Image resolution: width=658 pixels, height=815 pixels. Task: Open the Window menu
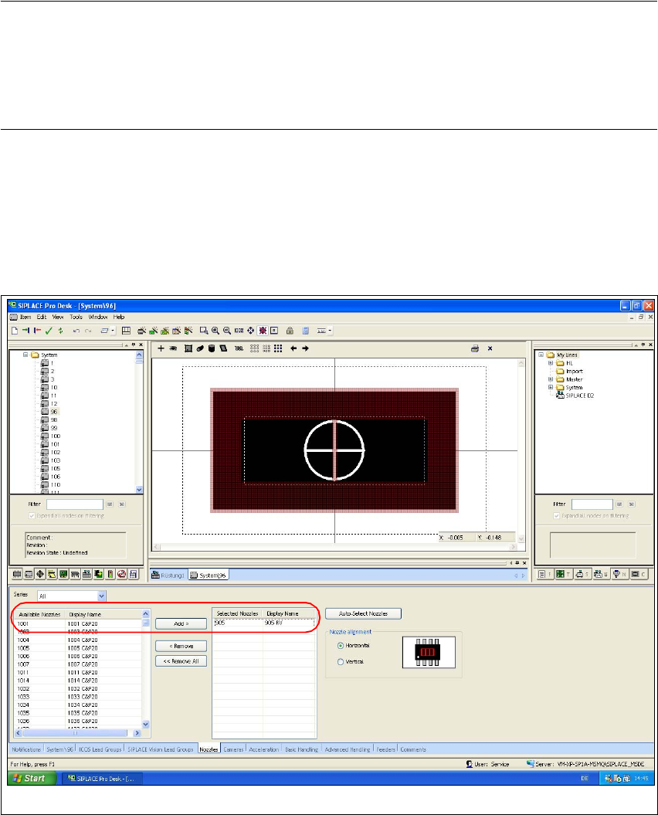(98, 317)
